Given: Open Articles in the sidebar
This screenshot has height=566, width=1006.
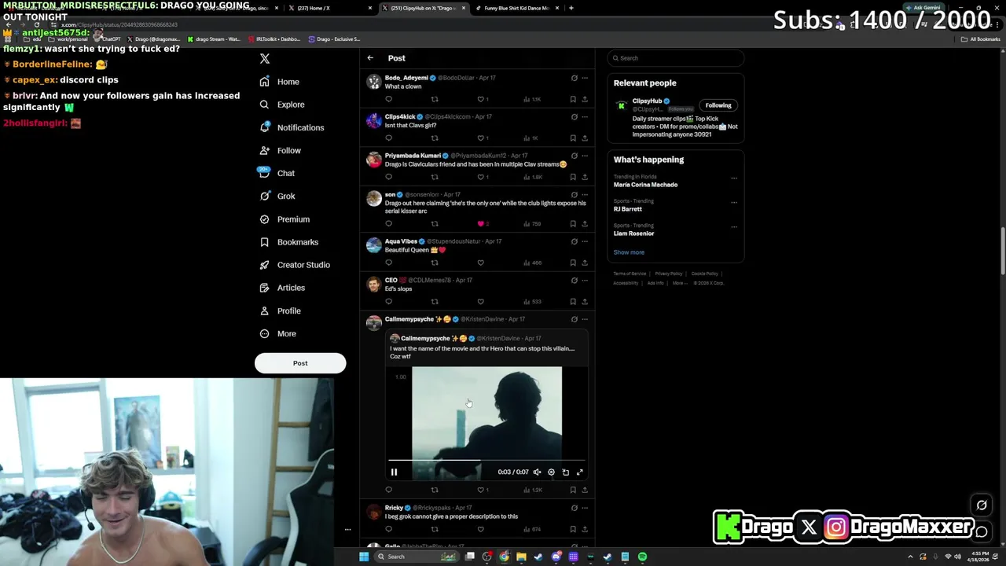Looking at the screenshot, I should (281, 288).
